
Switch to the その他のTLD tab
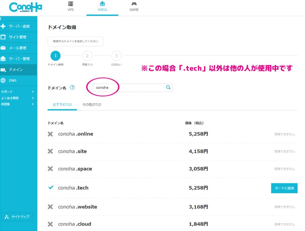pos(92,104)
